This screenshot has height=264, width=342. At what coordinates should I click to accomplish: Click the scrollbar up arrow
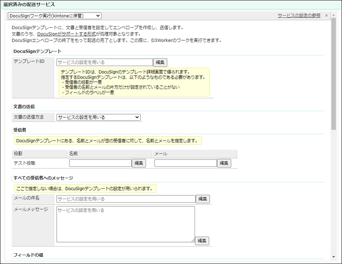click(334, 15)
